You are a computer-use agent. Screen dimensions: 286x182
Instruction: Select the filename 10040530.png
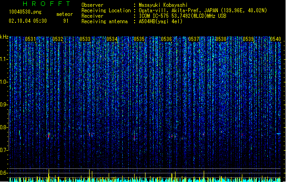point(25,12)
